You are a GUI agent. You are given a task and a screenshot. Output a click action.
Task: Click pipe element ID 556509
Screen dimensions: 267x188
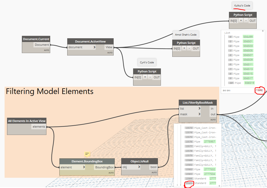click(x=248, y=60)
